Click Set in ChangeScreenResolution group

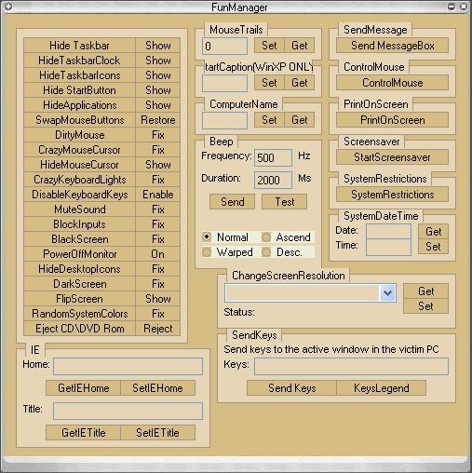425,306
